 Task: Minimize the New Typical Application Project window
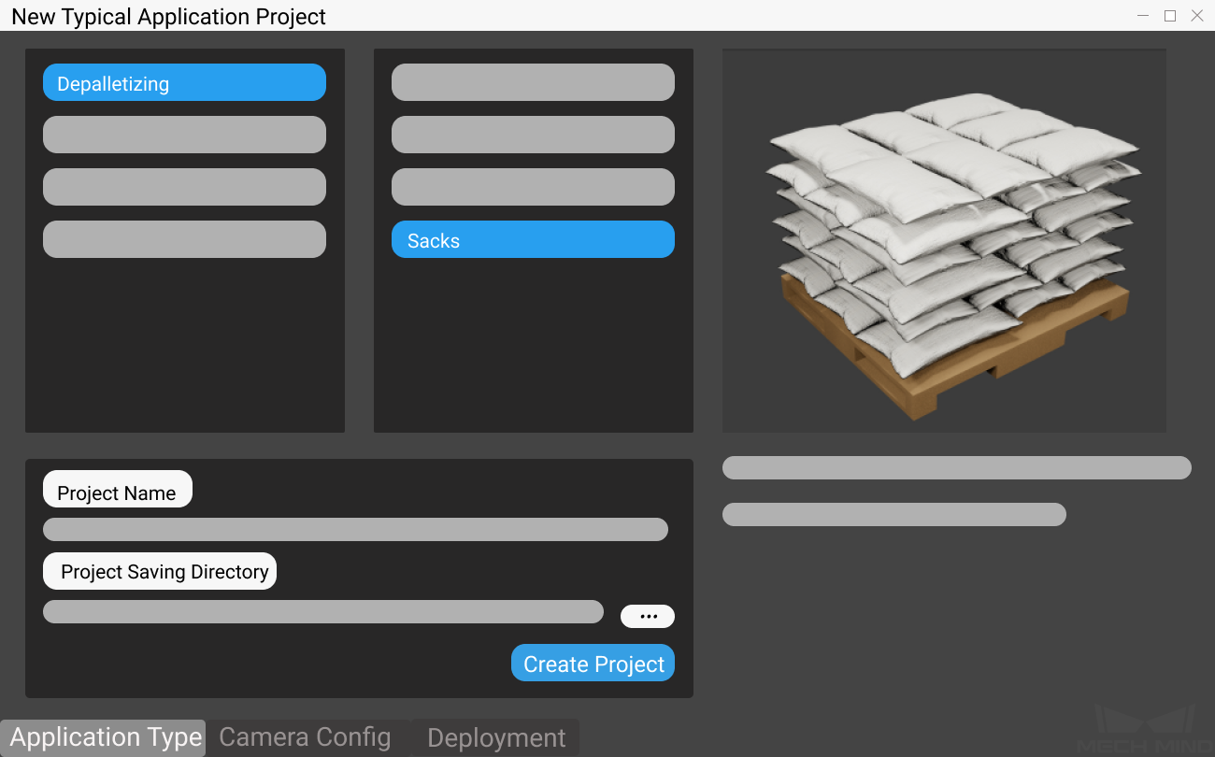[1142, 15]
